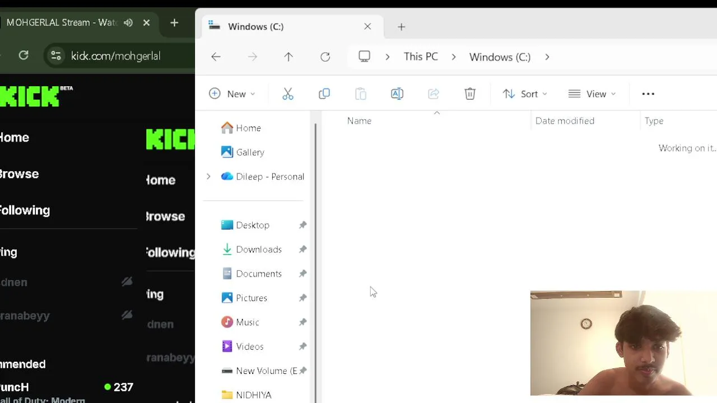Click the pin icon next to Downloads
Screen dimensions: 717x403
point(302,249)
